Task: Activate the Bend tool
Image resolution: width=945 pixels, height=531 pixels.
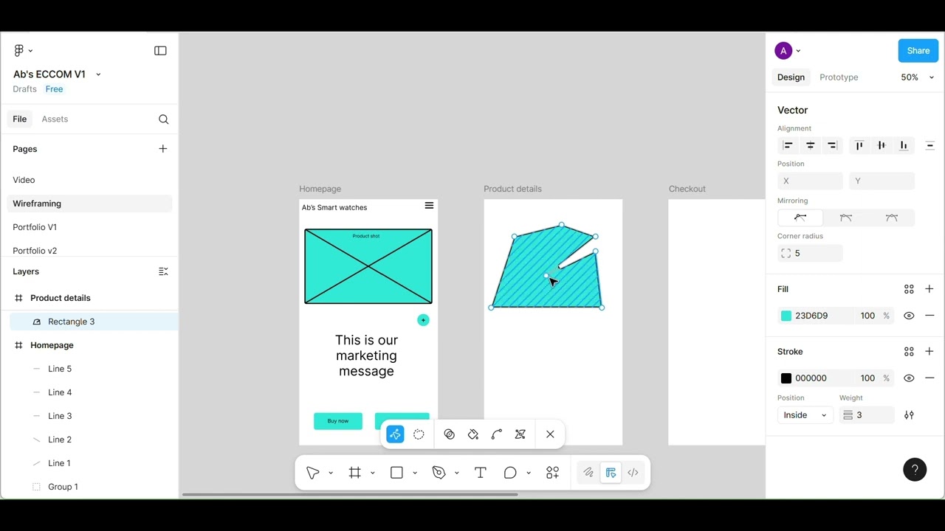Action: [x=497, y=434]
